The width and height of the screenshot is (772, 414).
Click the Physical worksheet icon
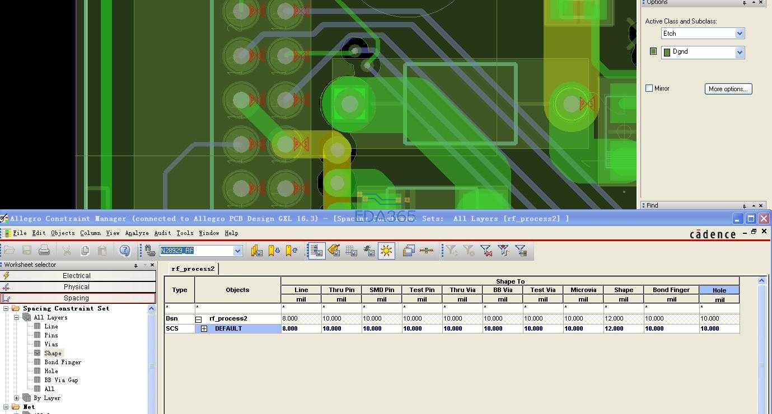click(x=6, y=287)
